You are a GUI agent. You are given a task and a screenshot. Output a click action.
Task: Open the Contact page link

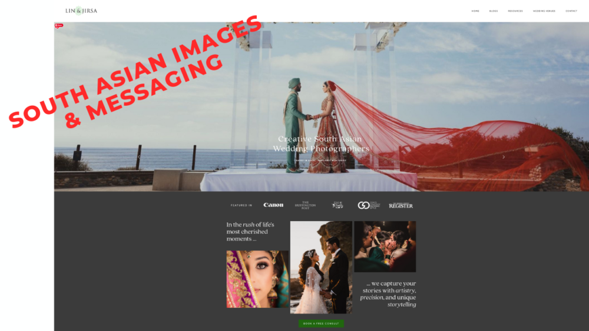[571, 11]
